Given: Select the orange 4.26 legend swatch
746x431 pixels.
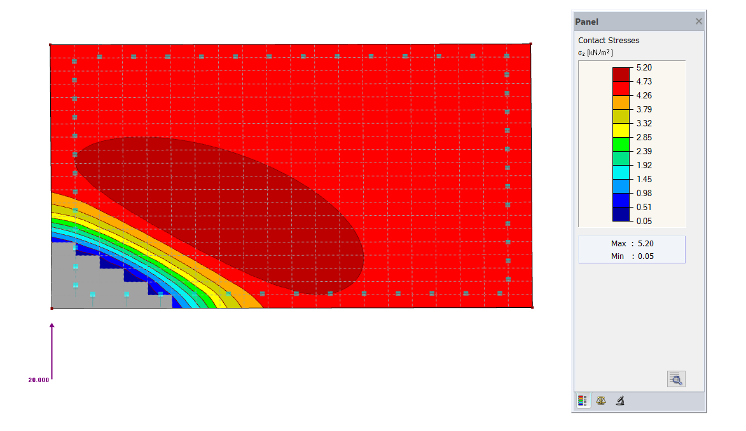Looking at the screenshot, I should (x=621, y=103).
